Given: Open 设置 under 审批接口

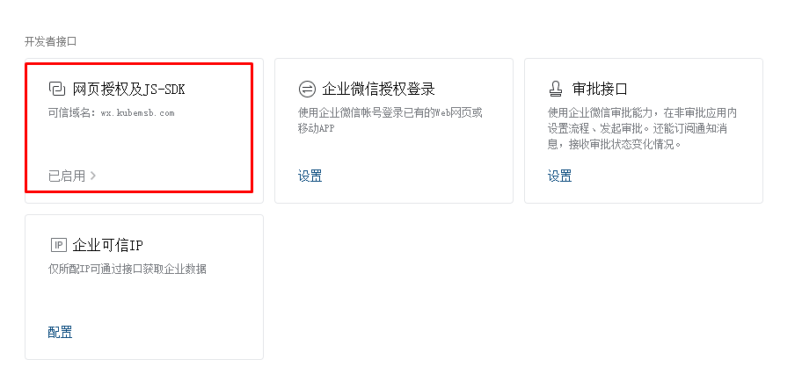Looking at the screenshot, I should 559,176.
